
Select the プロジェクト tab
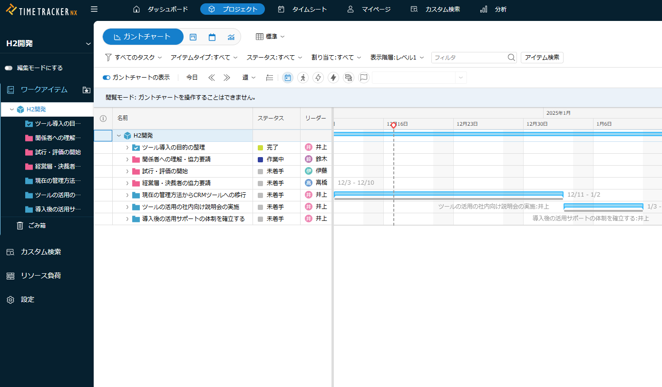tap(233, 9)
